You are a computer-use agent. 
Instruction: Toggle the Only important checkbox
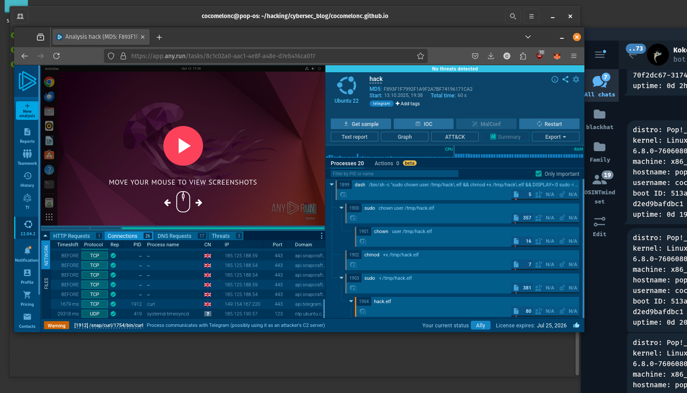tap(538, 174)
